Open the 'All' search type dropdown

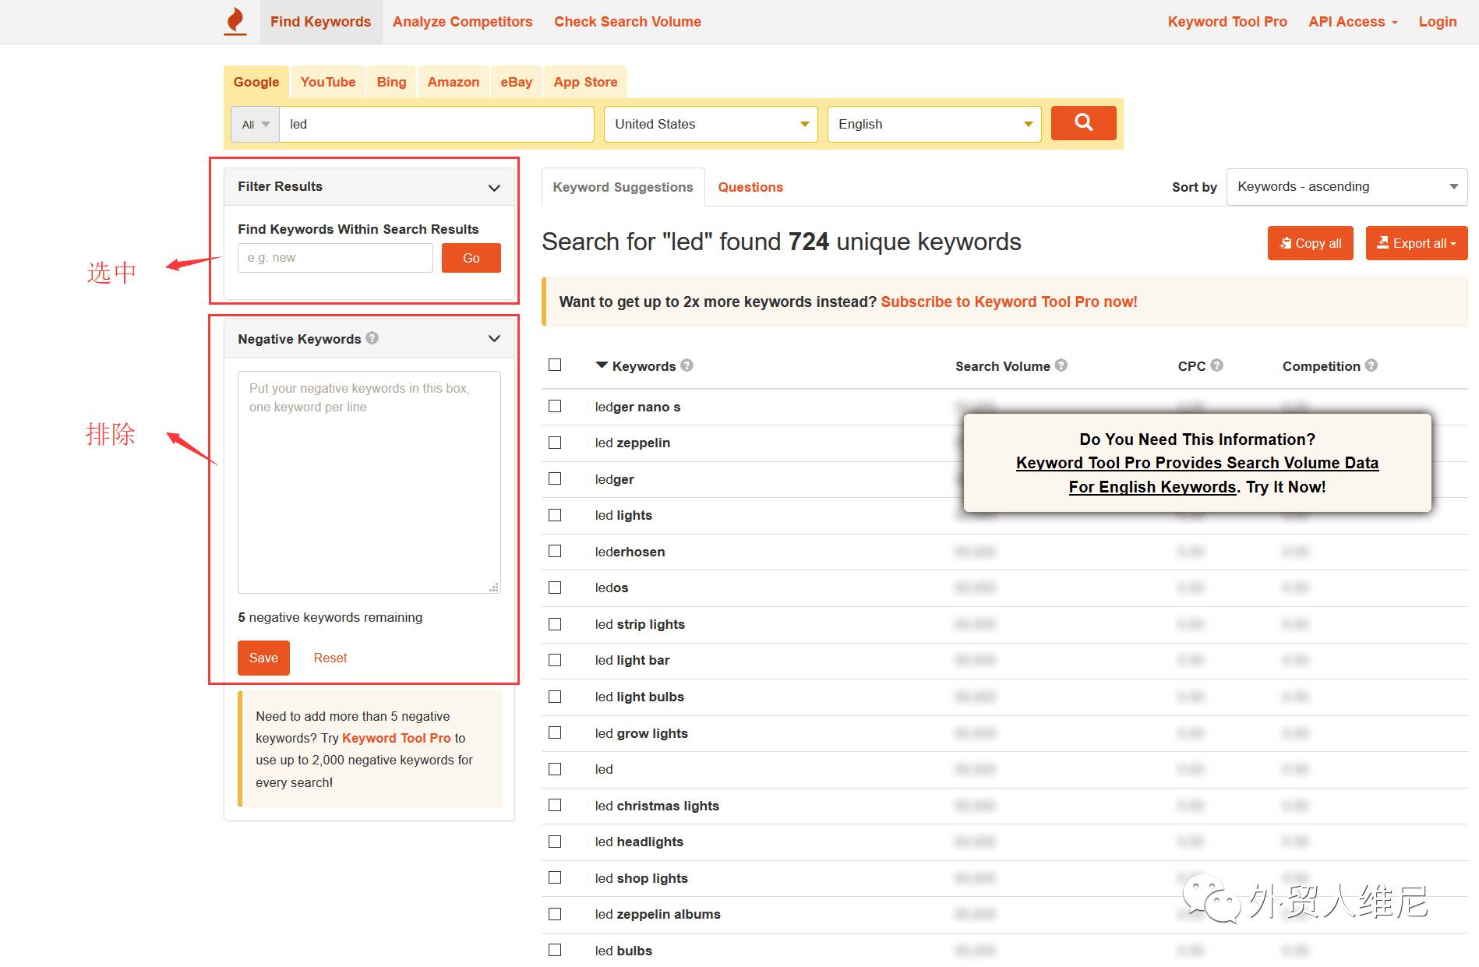click(x=256, y=124)
